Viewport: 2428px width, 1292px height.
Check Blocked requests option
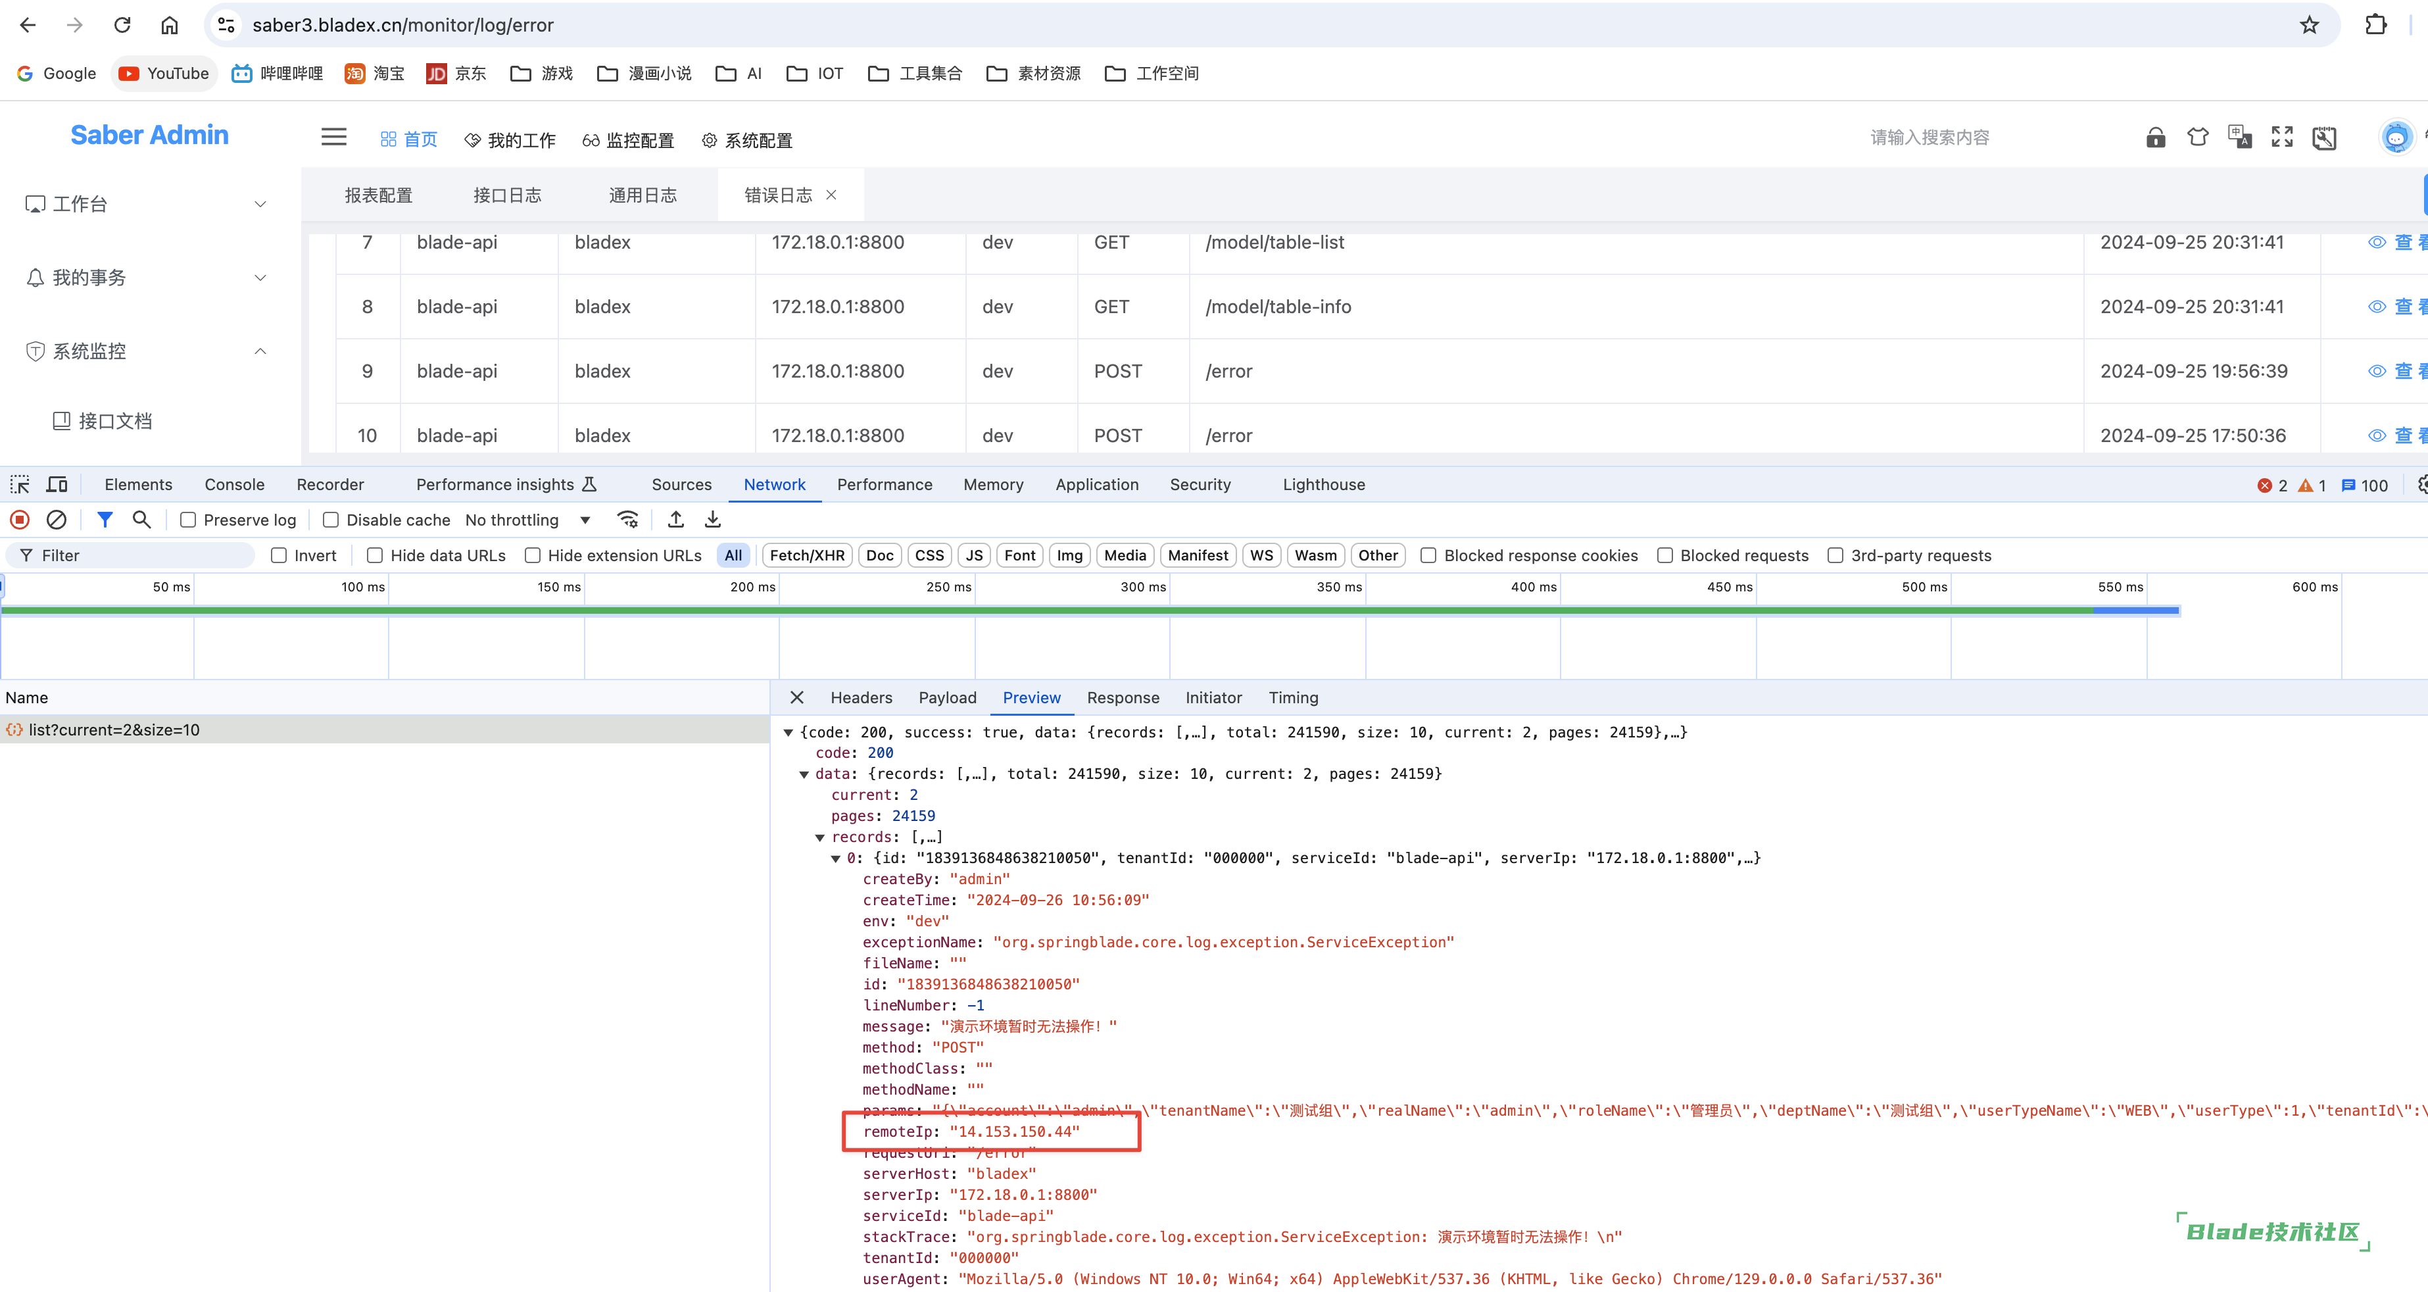pyautogui.click(x=1666, y=555)
